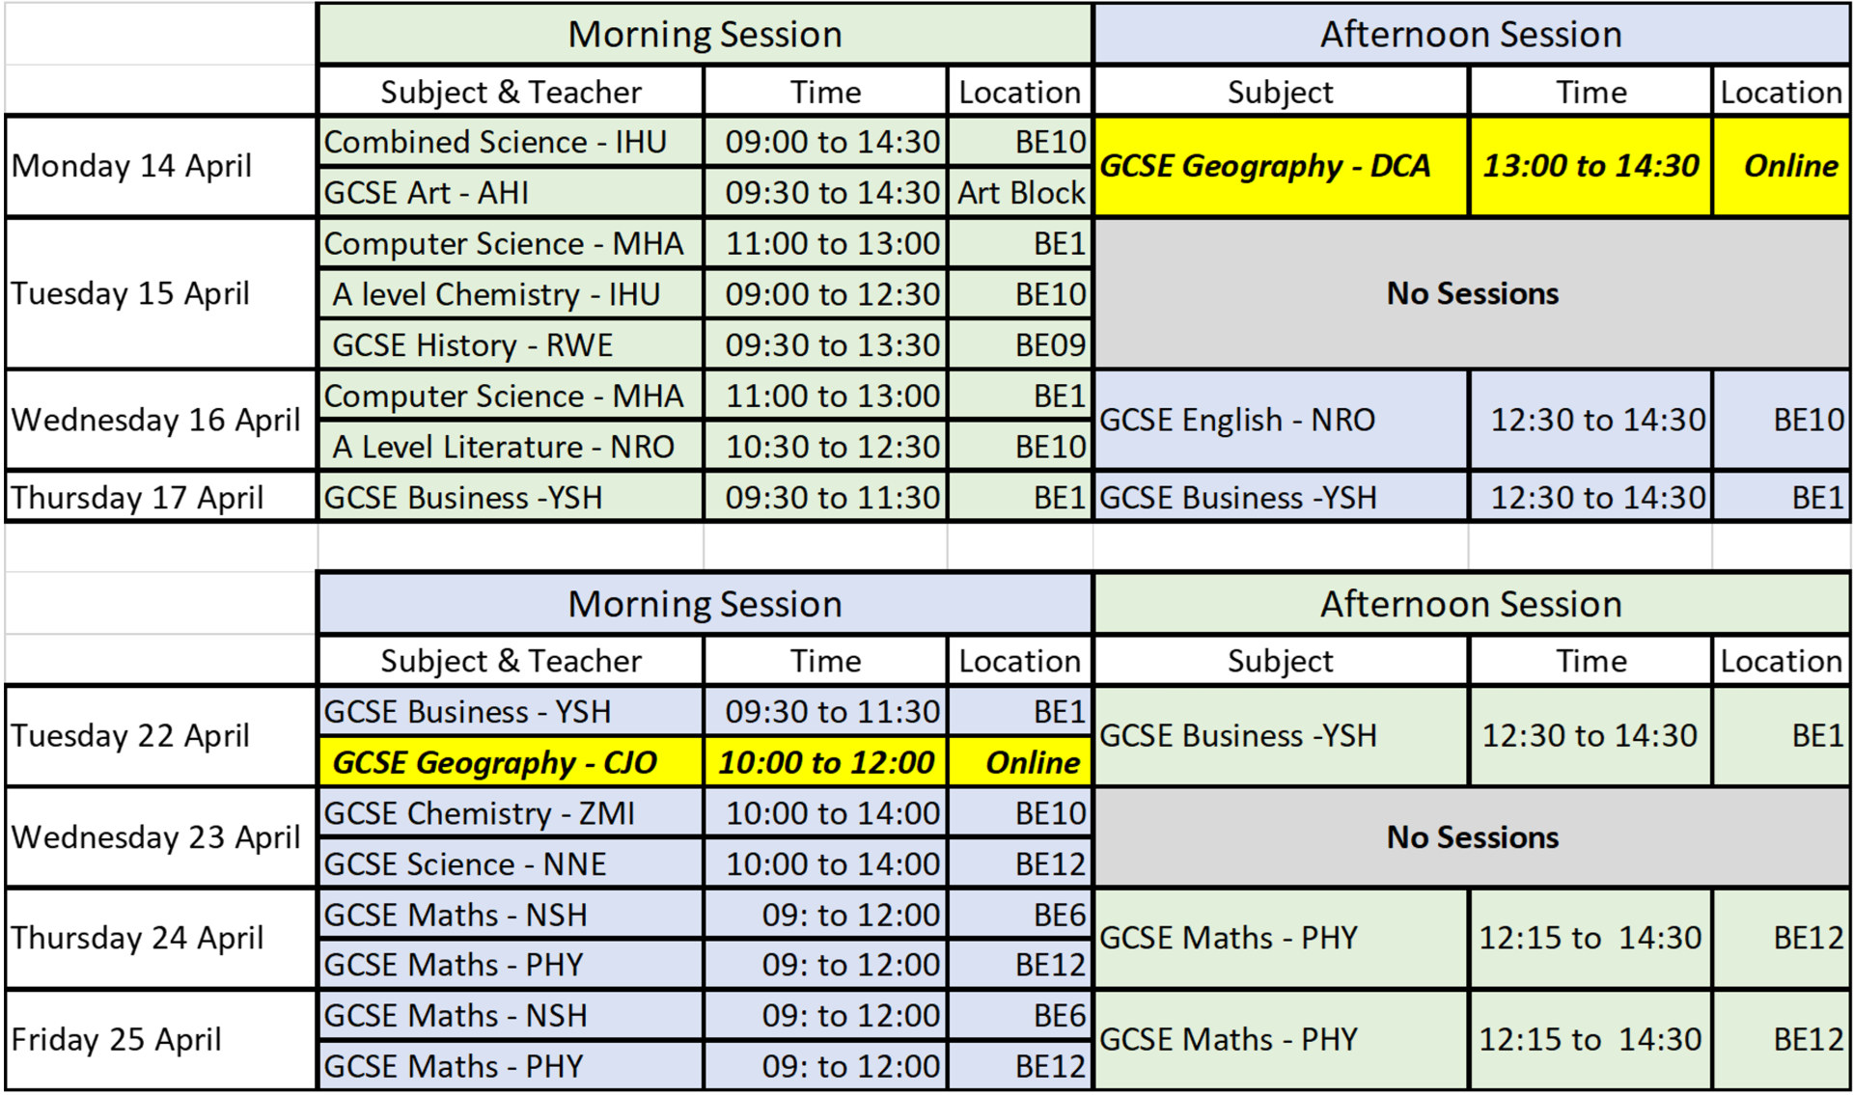Click the GCSE Geography - CJO yellow cell
1853x1095 pixels.
(511, 762)
